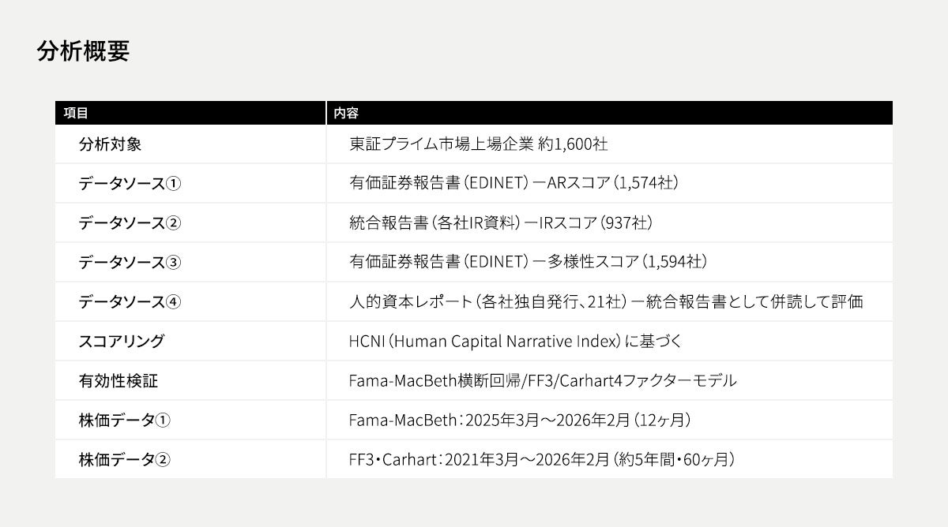Image resolution: width=948 pixels, height=527 pixels.
Task: Click the 分析対象 row label
Action: [110, 144]
